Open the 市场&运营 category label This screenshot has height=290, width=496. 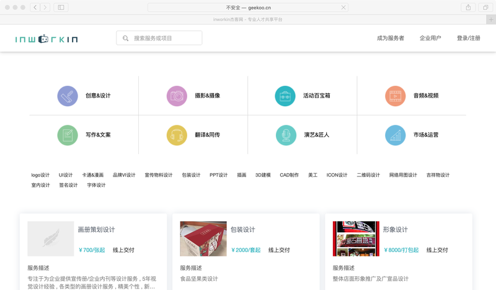(x=426, y=135)
